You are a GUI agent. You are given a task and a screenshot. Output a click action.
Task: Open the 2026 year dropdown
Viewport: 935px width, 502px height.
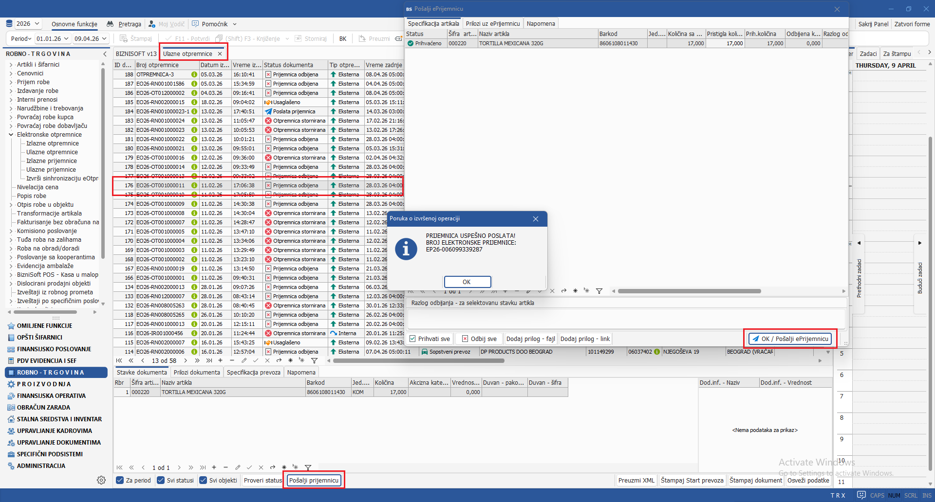pyautogui.click(x=28, y=24)
